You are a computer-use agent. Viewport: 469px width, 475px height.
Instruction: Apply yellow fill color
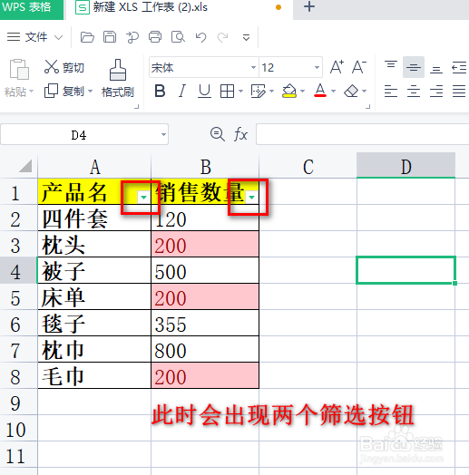pos(289,91)
